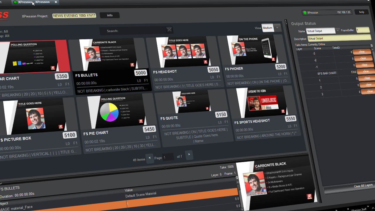Click the 5550 take ID badge
Viewport: 375px width, 211px height.
tap(290, 118)
